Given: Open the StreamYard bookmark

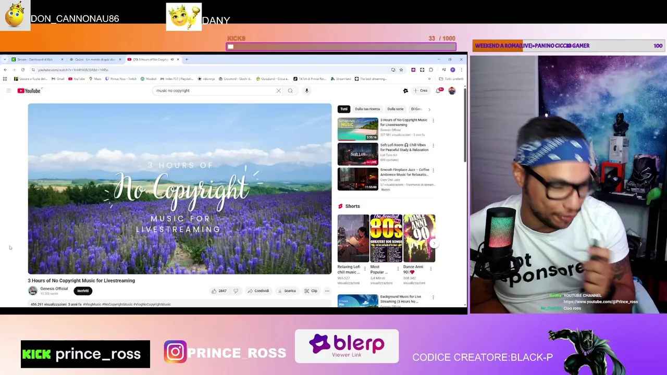Looking at the screenshot, I should click(341, 79).
